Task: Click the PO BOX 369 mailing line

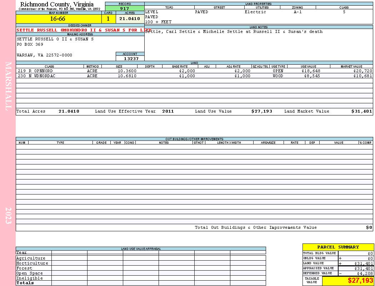Action: point(30,45)
